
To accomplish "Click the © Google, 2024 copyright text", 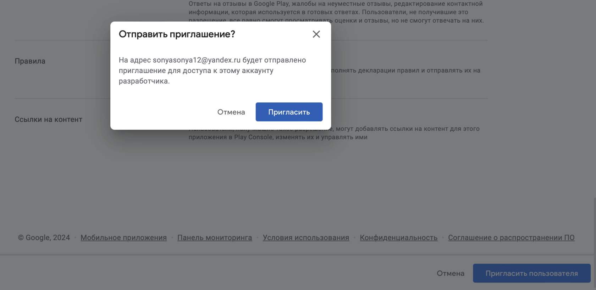I will [44, 238].
